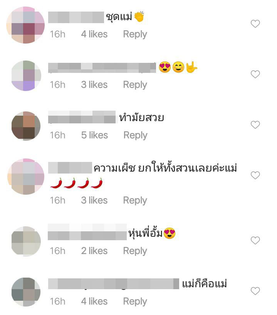Viewport: 277px width, 315px height.
Task: Open profile picture of 'ชุดแม่' commenter
Action: click(25, 25)
